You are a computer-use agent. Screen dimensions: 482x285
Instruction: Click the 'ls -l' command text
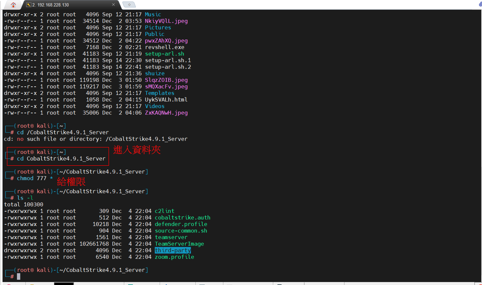25,198
